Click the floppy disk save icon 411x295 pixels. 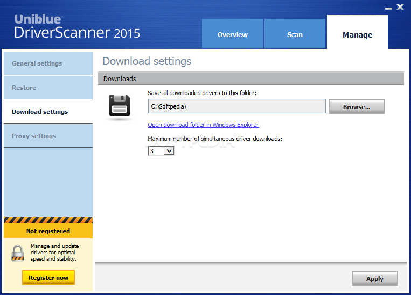pyautogui.click(x=120, y=105)
